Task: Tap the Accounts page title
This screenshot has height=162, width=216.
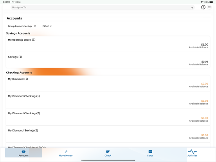Action: click(x=14, y=18)
